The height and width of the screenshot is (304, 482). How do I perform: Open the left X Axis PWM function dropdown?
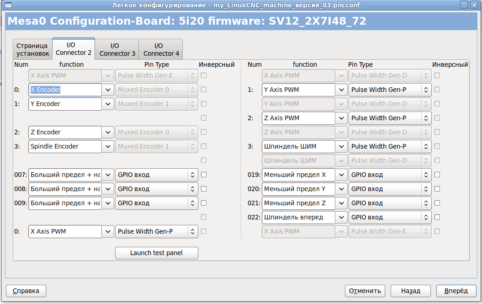coord(108,231)
